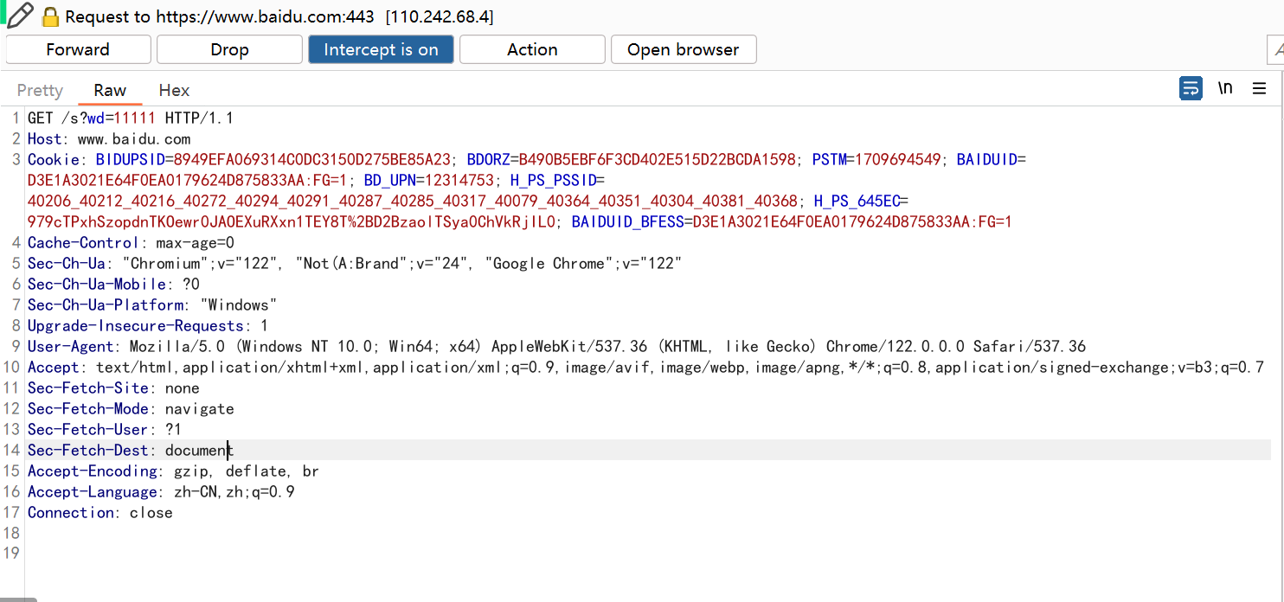Viewport: 1284px width, 602px height.
Task: Select the Raw tab
Action: pyautogui.click(x=110, y=90)
